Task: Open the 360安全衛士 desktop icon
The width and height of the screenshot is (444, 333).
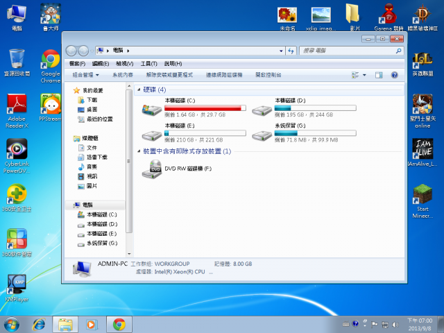Action: [x=17, y=198]
